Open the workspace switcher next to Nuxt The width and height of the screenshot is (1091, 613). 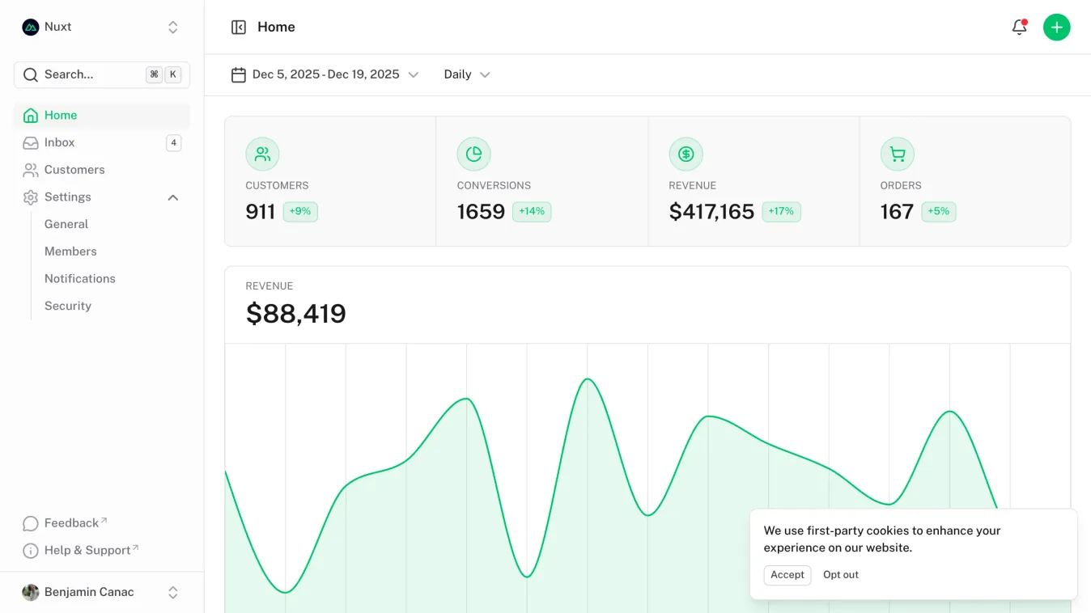(x=172, y=27)
